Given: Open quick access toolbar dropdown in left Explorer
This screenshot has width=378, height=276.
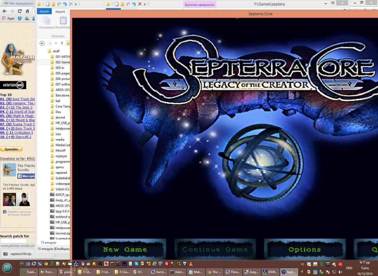Looking at the screenshot, I should 76,4.
